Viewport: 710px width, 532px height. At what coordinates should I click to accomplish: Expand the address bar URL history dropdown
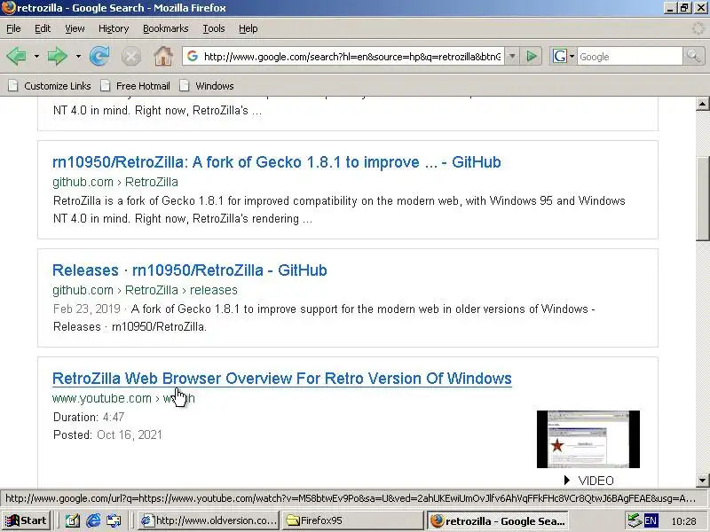[x=512, y=57]
